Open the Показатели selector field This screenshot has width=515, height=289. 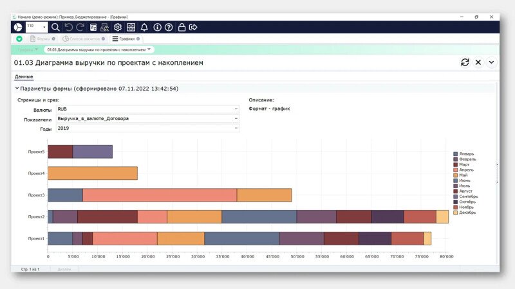148,119
